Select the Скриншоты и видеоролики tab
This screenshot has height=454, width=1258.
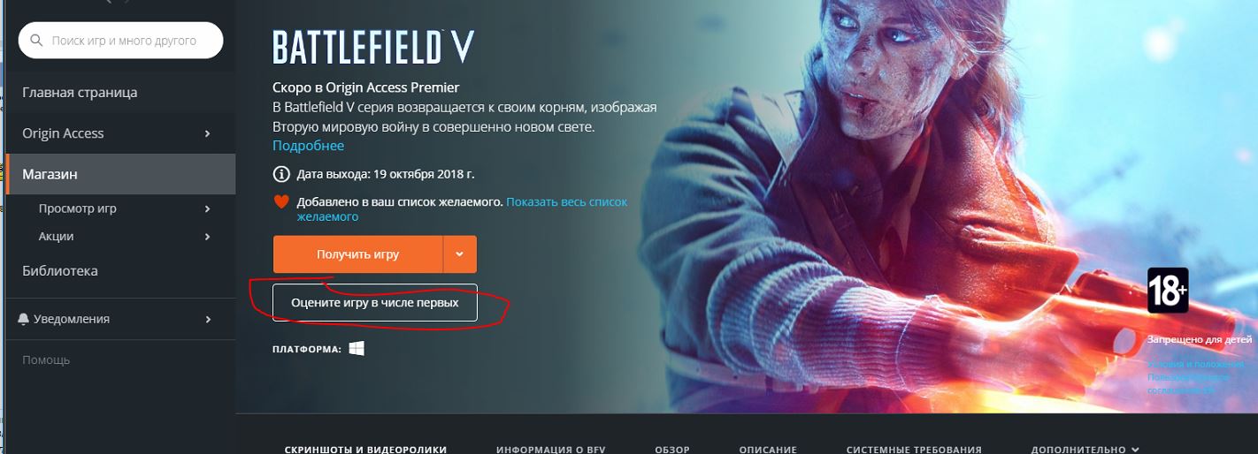[x=365, y=450]
